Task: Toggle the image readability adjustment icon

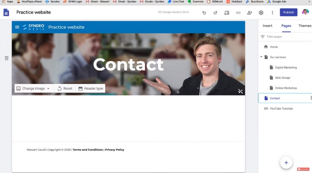Action: [240, 91]
